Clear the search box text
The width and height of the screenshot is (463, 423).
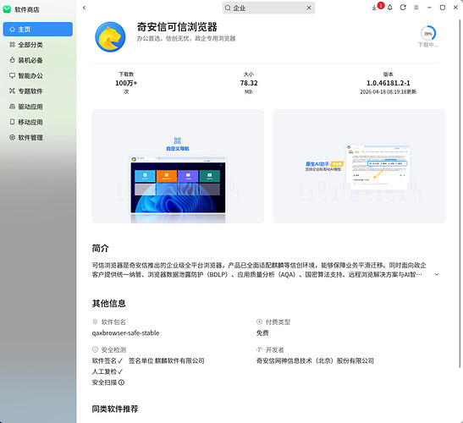click(309, 8)
